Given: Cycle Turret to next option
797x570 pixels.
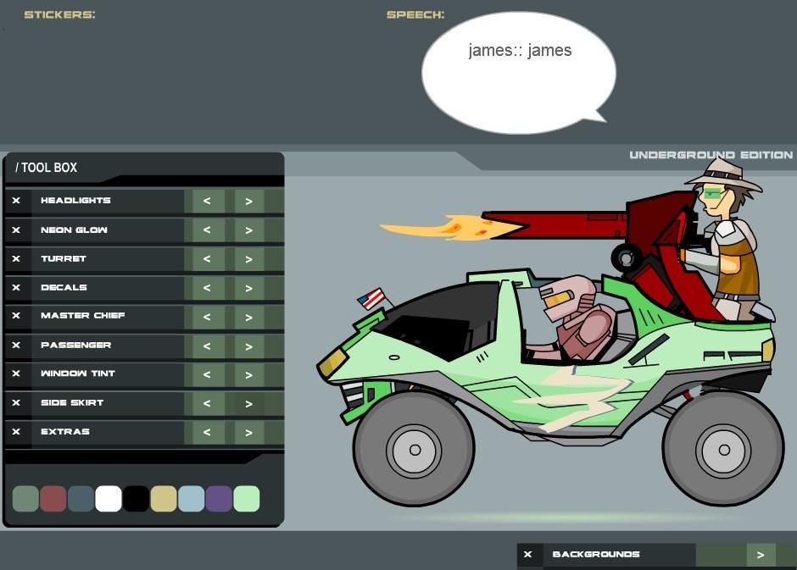Looking at the screenshot, I should coord(248,259).
